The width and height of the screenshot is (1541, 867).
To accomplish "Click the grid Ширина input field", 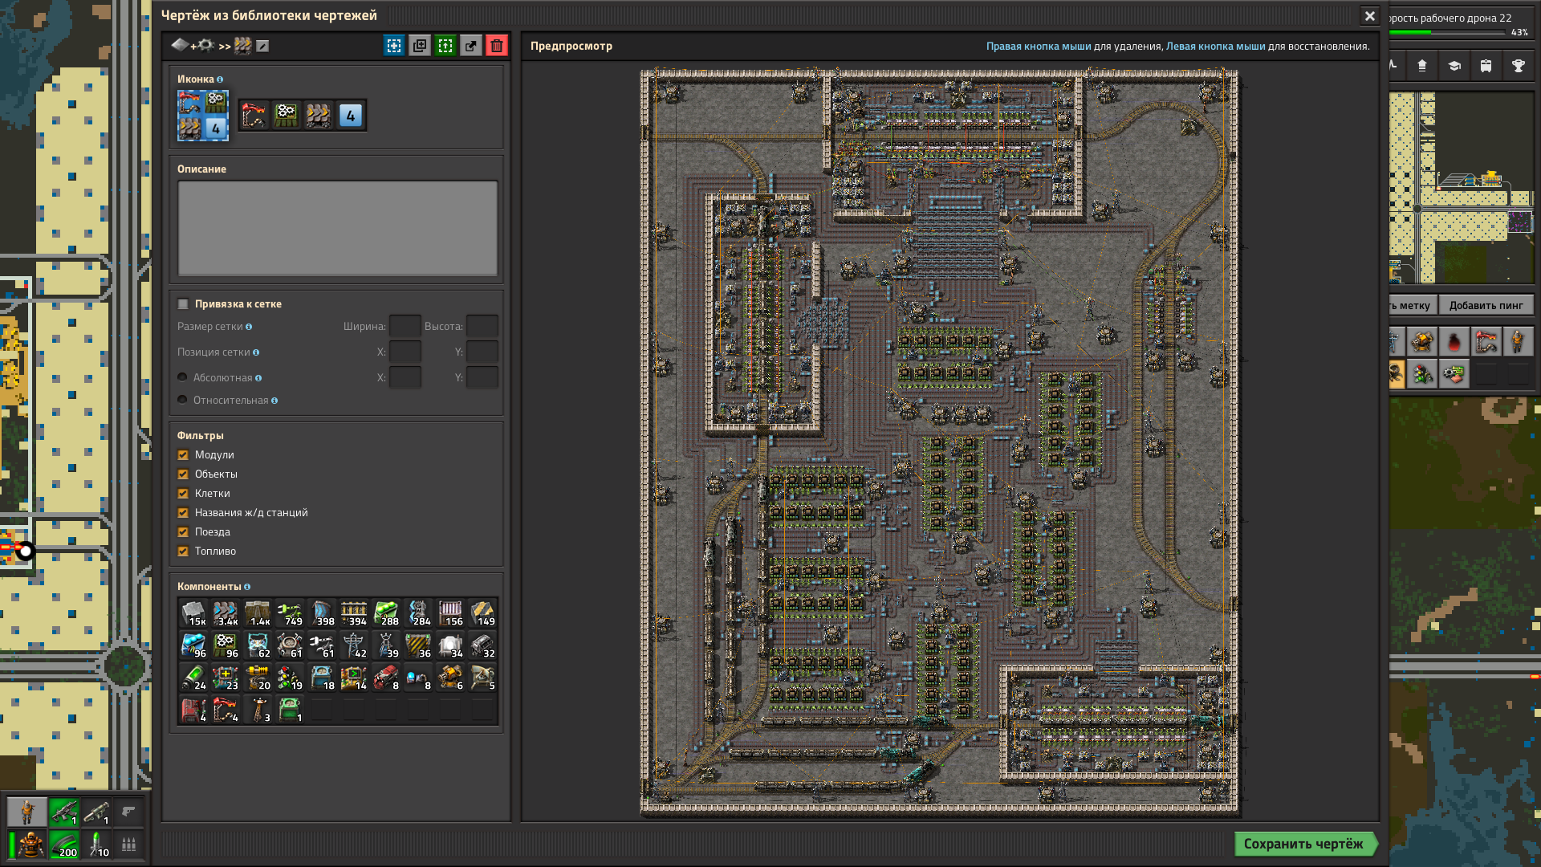I will click(x=405, y=327).
